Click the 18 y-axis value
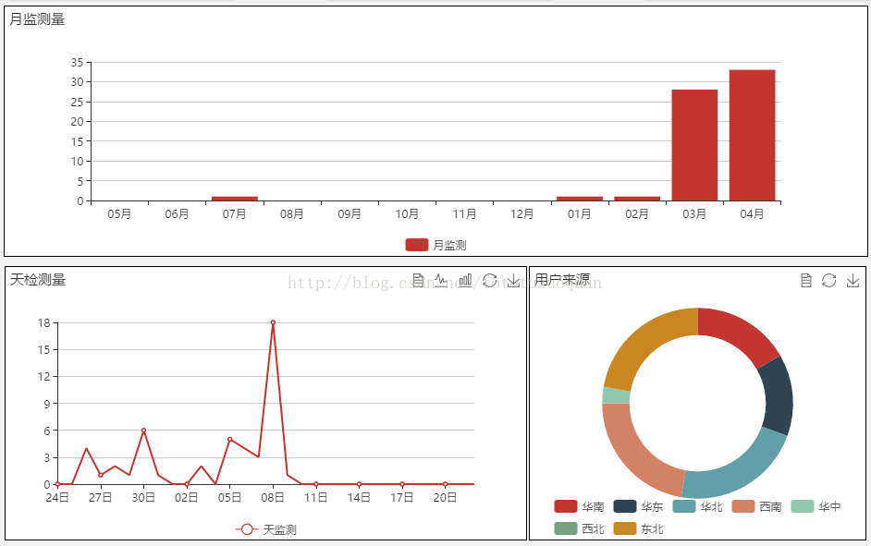This screenshot has width=871, height=546. [43, 323]
